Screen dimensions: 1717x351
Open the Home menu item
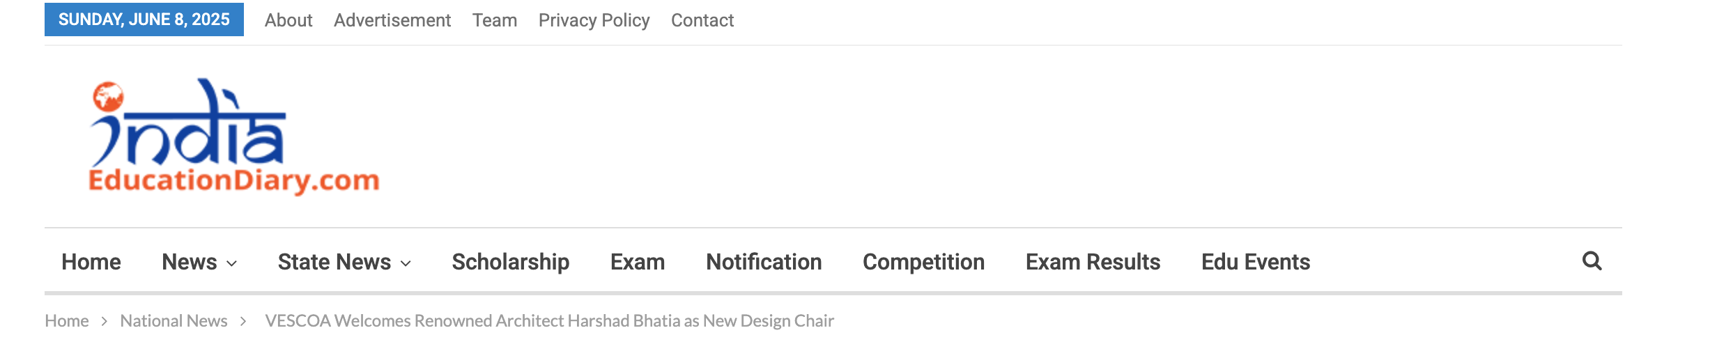pyautogui.click(x=91, y=262)
